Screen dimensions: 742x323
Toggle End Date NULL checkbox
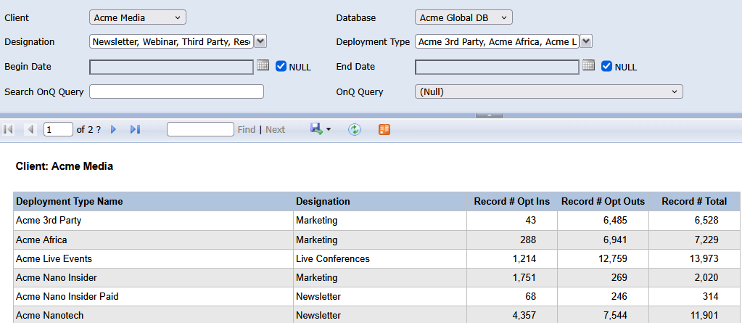click(x=606, y=66)
